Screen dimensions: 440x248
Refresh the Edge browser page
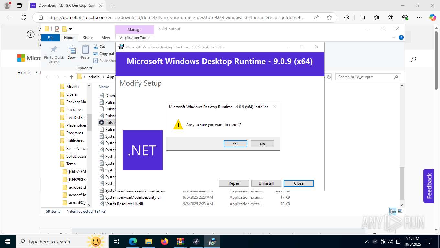tap(23, 17)
